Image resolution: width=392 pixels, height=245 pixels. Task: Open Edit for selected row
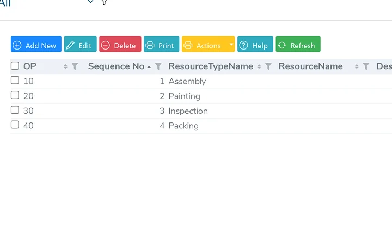80,44
